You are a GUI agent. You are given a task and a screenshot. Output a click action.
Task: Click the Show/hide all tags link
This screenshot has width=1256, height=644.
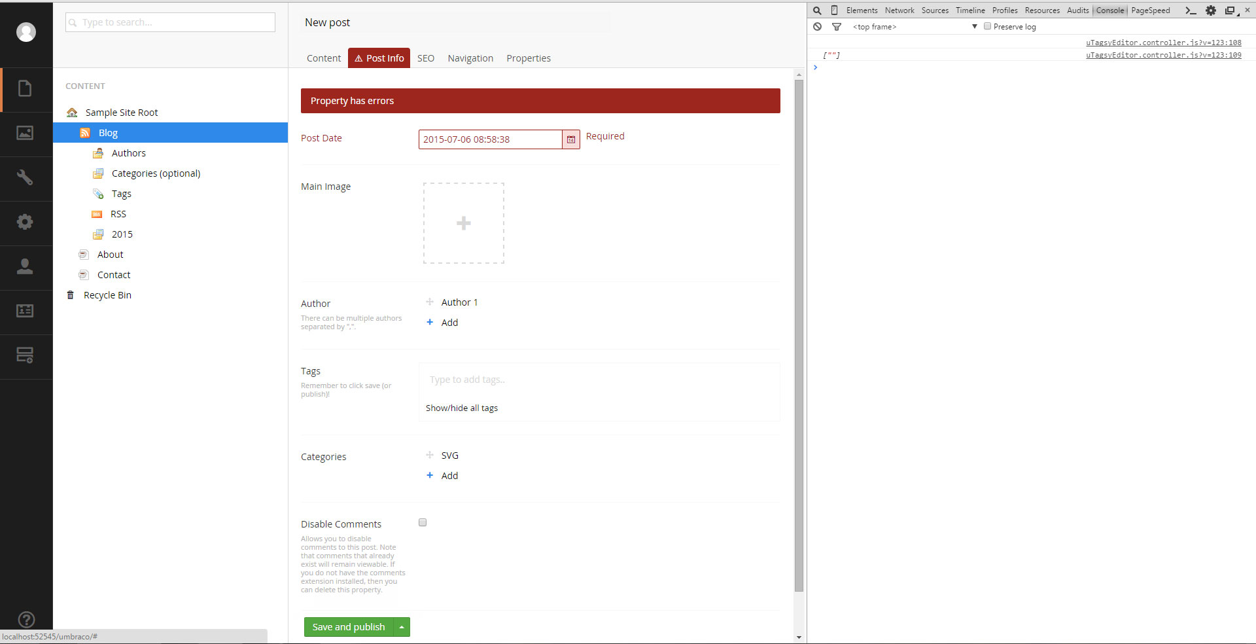click(x=462, y=408)
